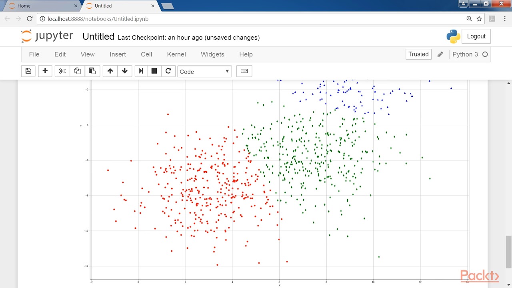Click the Python logo icon
Screen dimensions: 512x288
(x=453, y=36)
